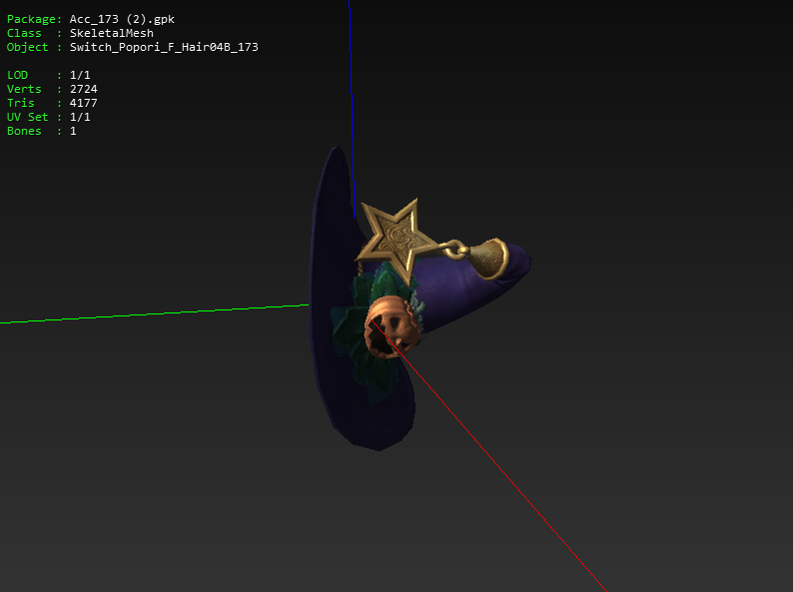The image size is (793, 592).
Task: Click the LOD 1/1 value
Action: tap(80, 75)
